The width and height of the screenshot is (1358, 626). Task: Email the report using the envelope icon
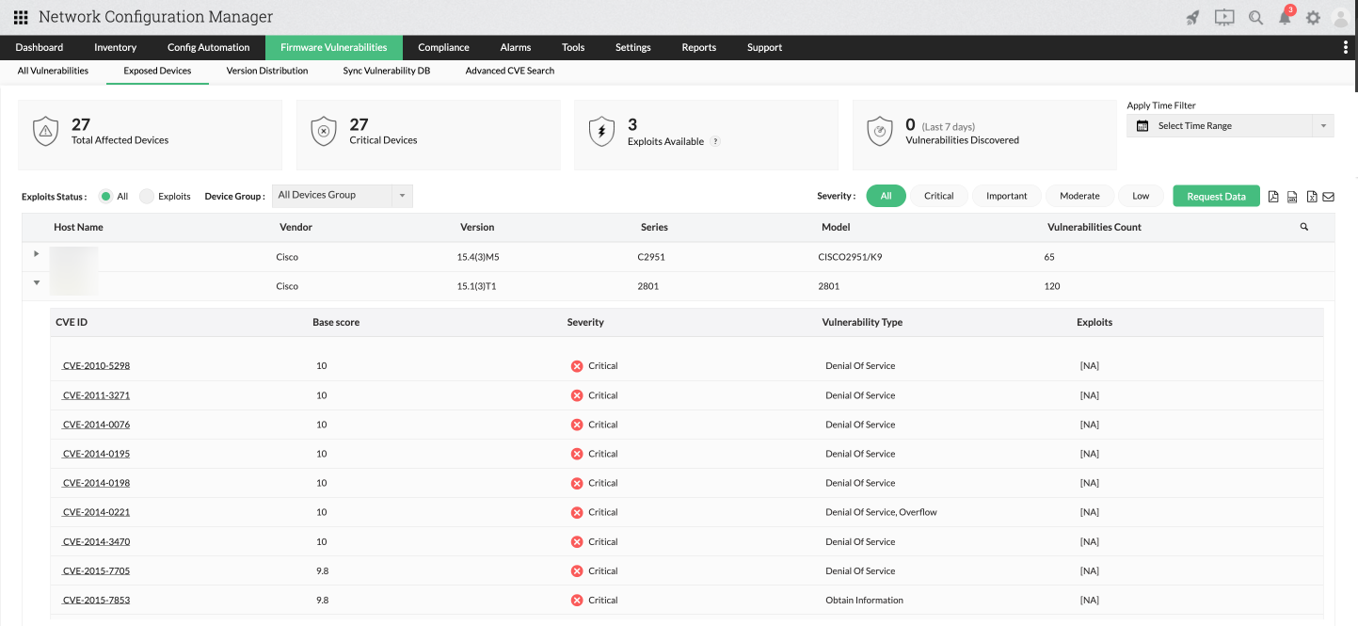tap(1329, 197)
